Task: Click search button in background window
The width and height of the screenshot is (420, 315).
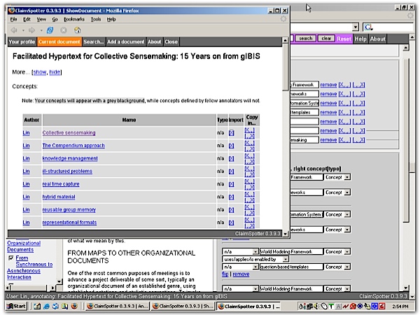Action: pos(306,38)
